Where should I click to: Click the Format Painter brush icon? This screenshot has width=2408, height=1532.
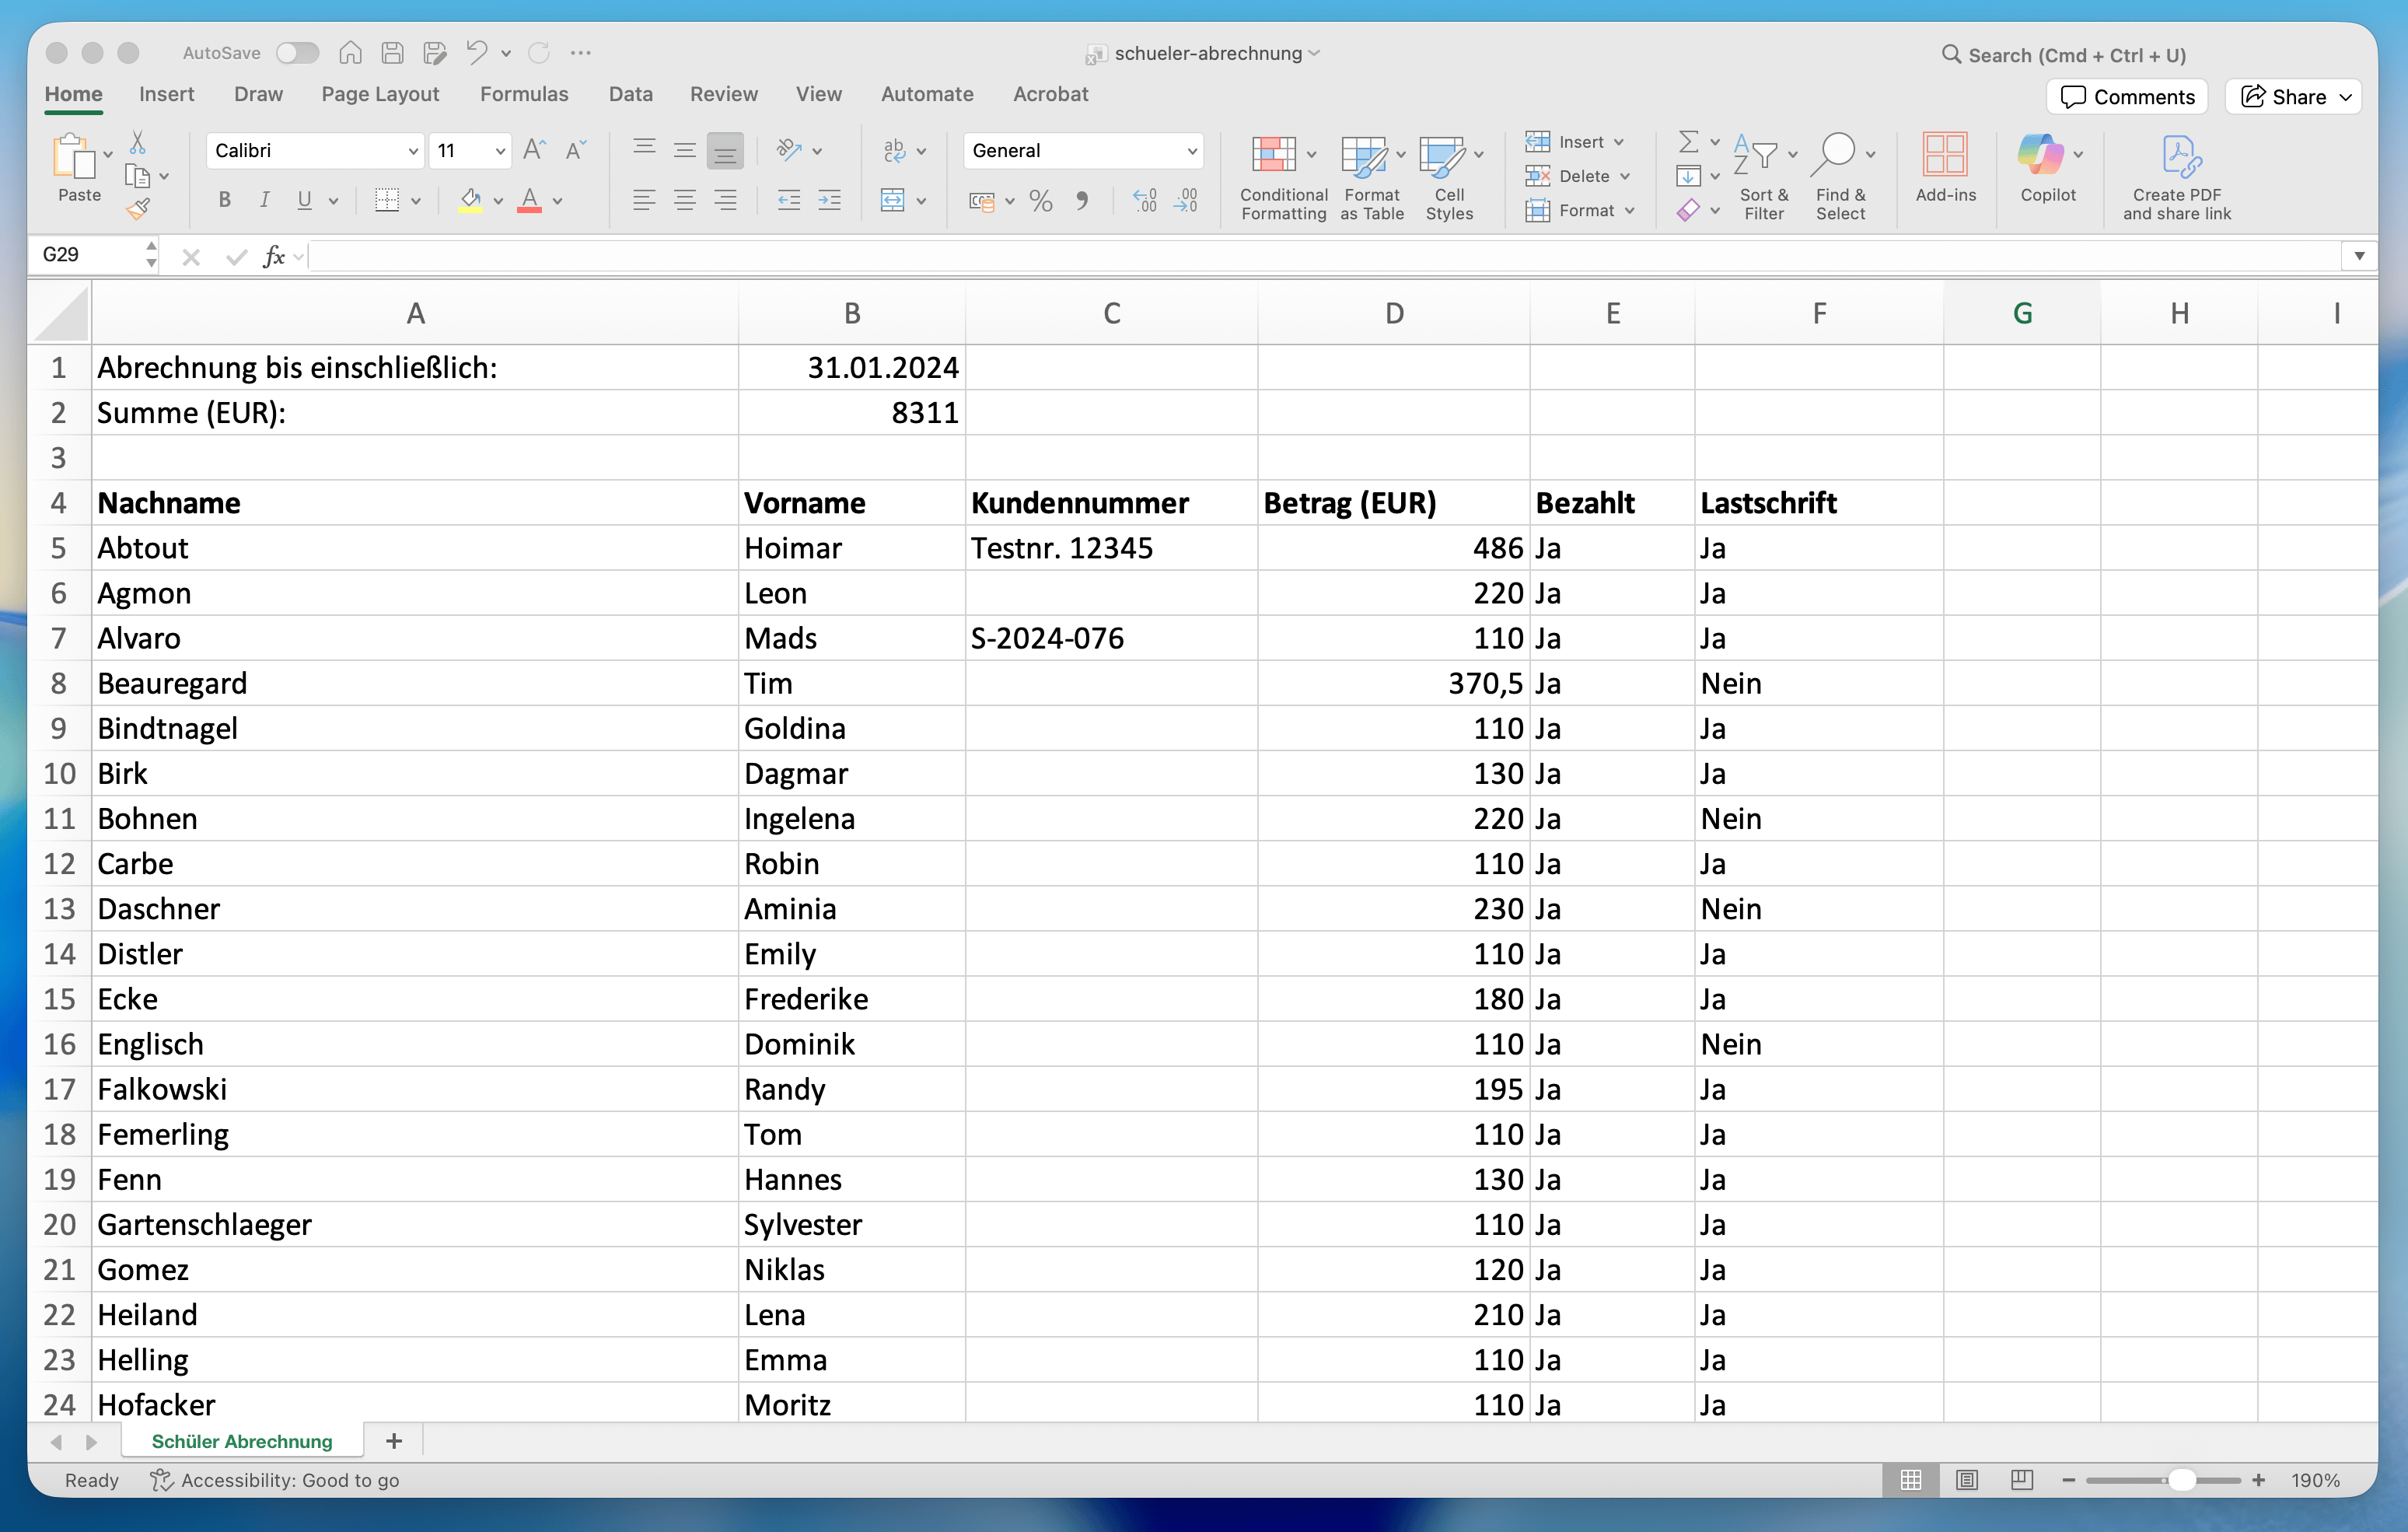(138, 209)
